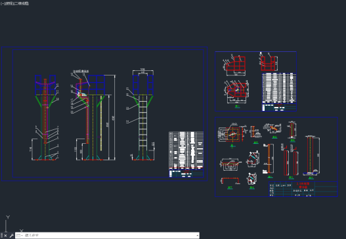This screenshot has width=346, height=239.
Task: Open the [-] viewport controls menu
Action: click(x=2, y=3)
